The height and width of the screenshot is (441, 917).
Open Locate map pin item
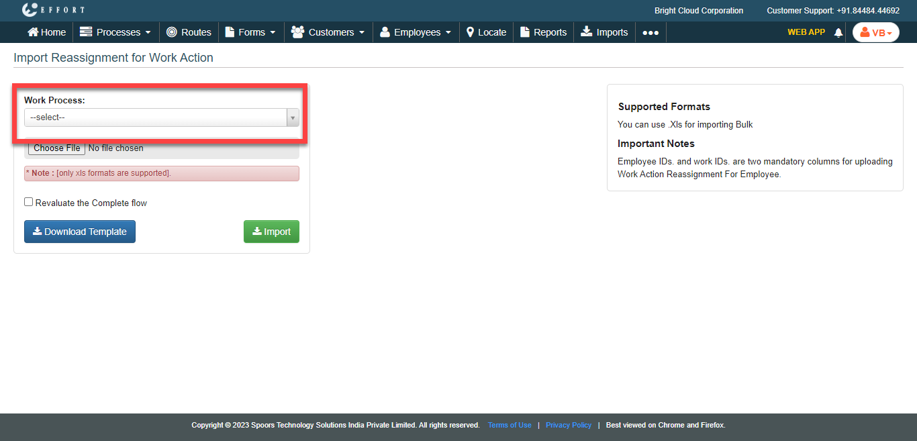pyautogui.click(x=486, y=32)
